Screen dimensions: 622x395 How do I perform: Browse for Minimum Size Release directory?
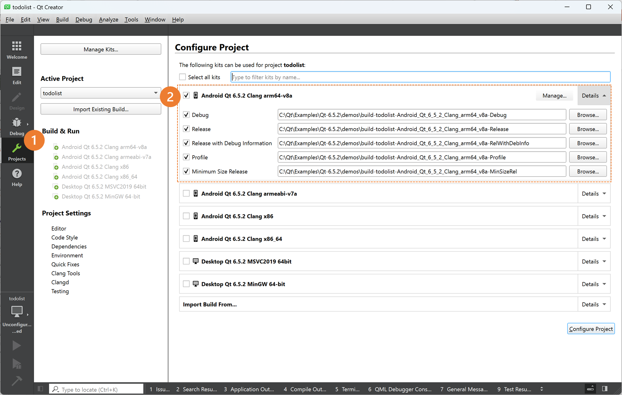coord(588,171)
